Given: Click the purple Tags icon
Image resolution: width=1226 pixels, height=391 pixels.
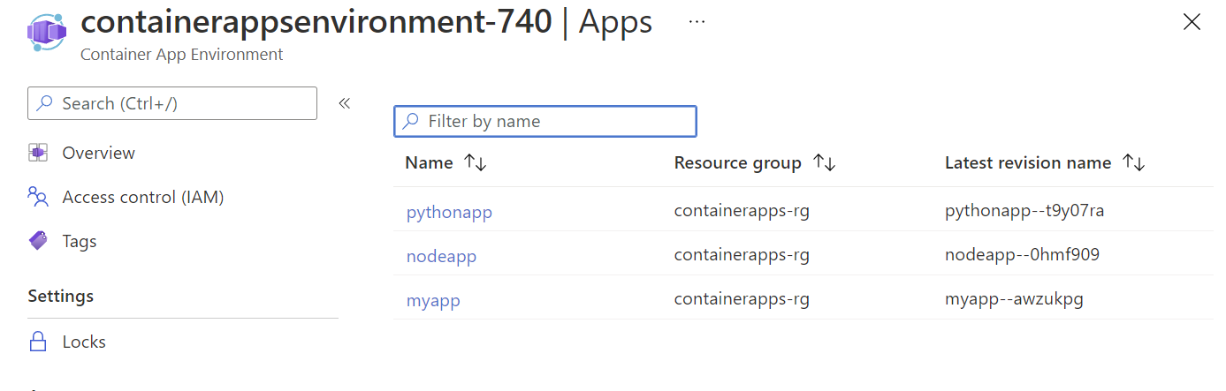Looking at the screenshot, I should click(x=37, y=241).
